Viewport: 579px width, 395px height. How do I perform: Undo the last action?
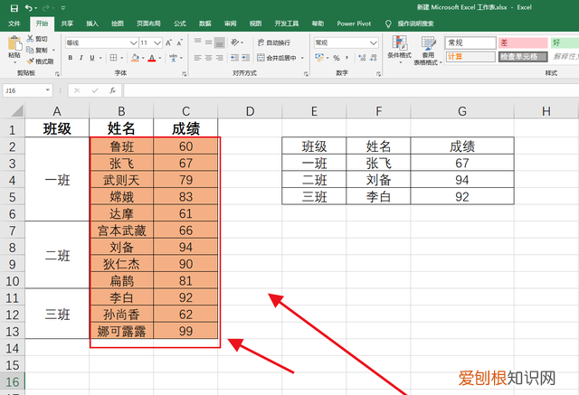click(x=29, y=8)
